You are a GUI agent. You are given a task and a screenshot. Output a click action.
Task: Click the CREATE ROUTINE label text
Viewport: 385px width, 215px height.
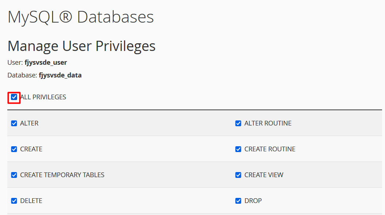coord(270,149)
